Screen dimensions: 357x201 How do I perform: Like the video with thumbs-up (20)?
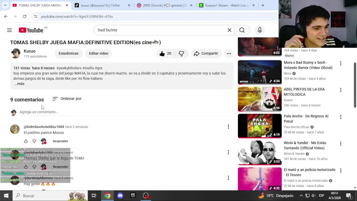pos(165,54)
